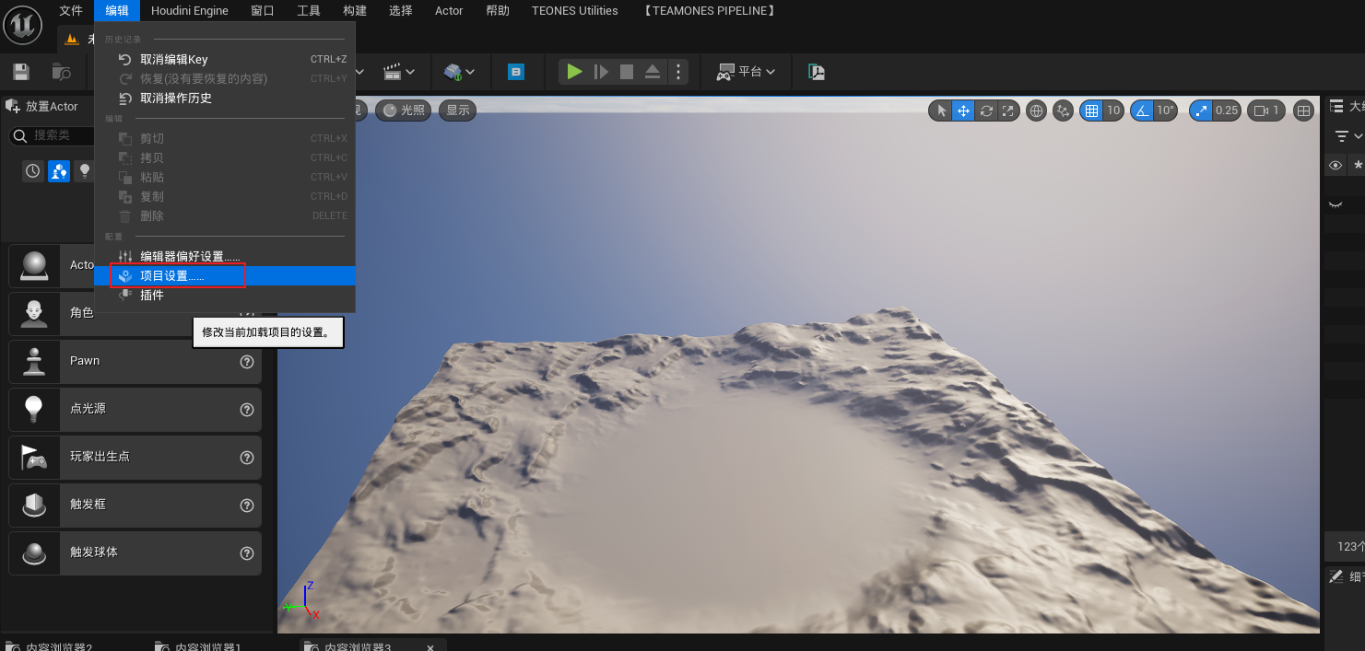Open the 平台 platforms dropdown
The width and height of the screenshot is (1365, 651).
[x=747, y=72]
